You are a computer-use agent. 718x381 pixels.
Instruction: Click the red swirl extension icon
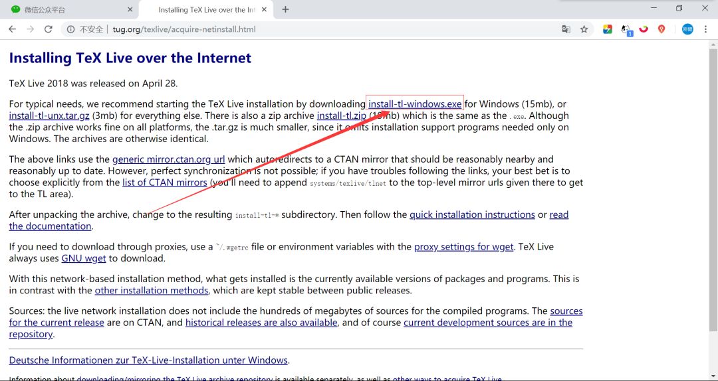[644, 29]
